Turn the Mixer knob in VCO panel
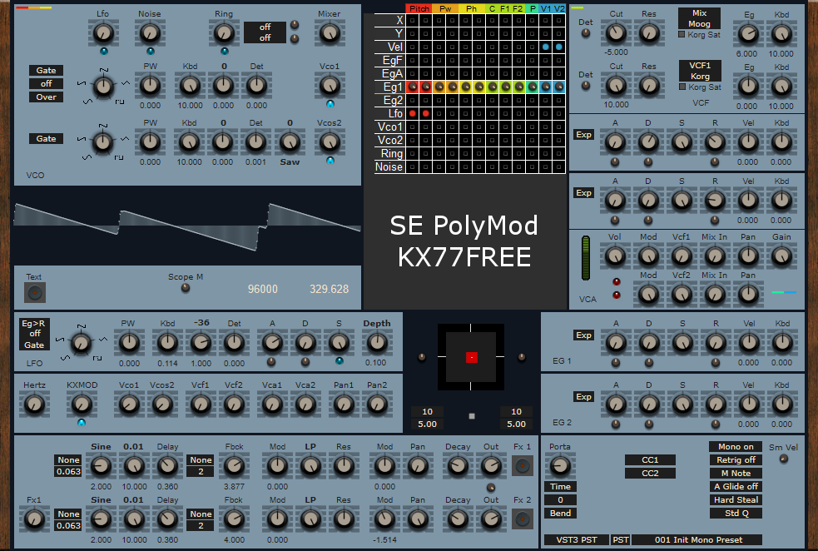 coord(330,33)
